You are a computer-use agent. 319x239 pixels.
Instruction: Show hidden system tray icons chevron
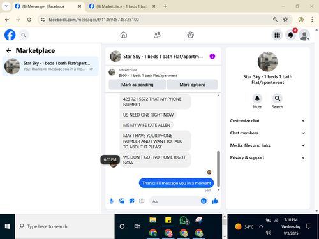[261, 226]
